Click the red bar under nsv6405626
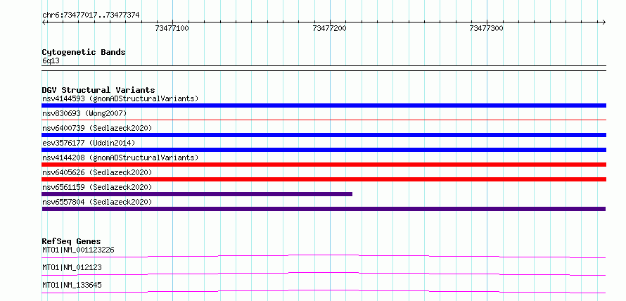 (324, 179)
